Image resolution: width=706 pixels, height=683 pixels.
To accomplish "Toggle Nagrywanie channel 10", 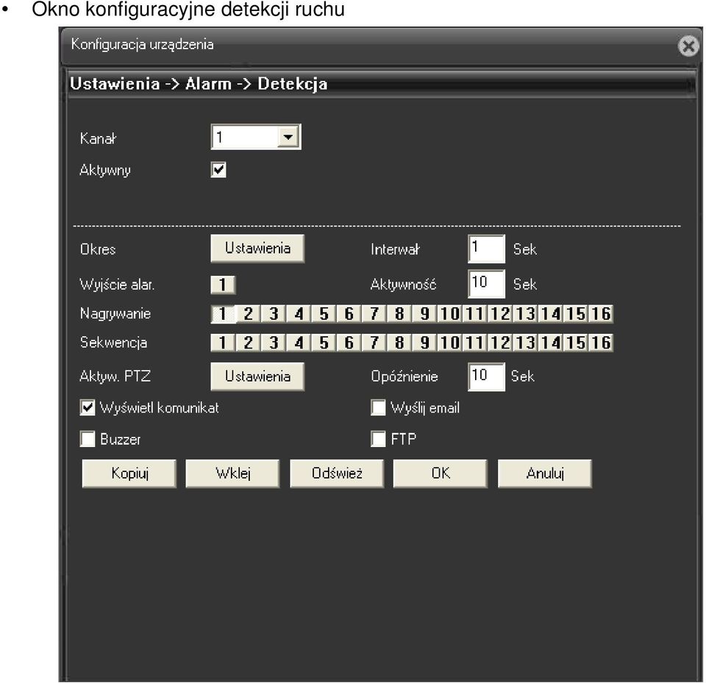I will (x=450, y=314).
